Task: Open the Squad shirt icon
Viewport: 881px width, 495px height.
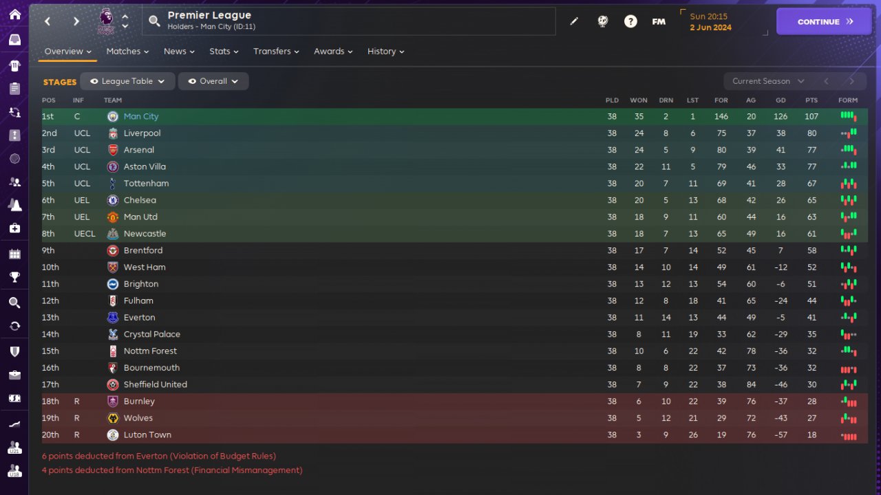Action: click(x=14, y=66)
